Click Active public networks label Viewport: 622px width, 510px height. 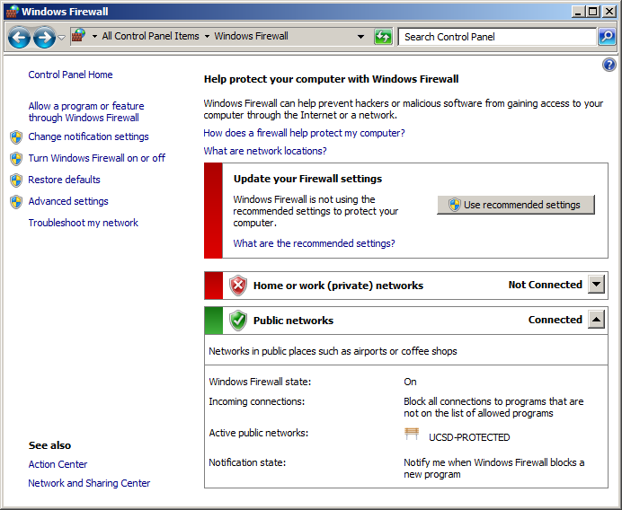[259, 433]
